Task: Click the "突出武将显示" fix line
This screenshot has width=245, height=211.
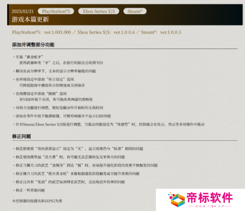Action: click(78, 149)
